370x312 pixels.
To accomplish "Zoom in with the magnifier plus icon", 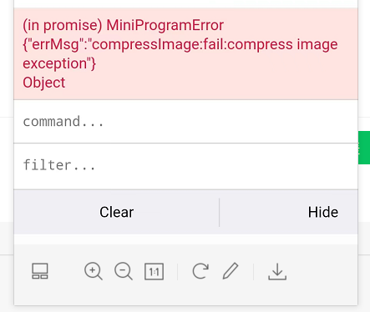I will 94,271.
